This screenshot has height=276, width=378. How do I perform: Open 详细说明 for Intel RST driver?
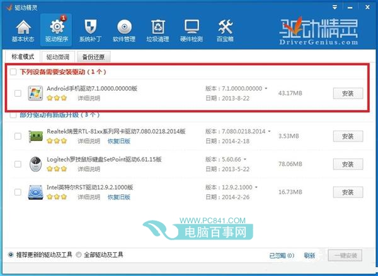(x=89, y=197)
